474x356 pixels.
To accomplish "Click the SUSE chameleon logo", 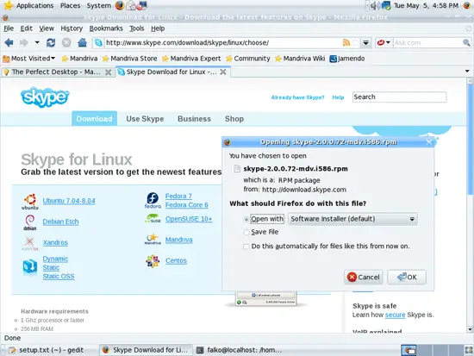I will point(153,219).
